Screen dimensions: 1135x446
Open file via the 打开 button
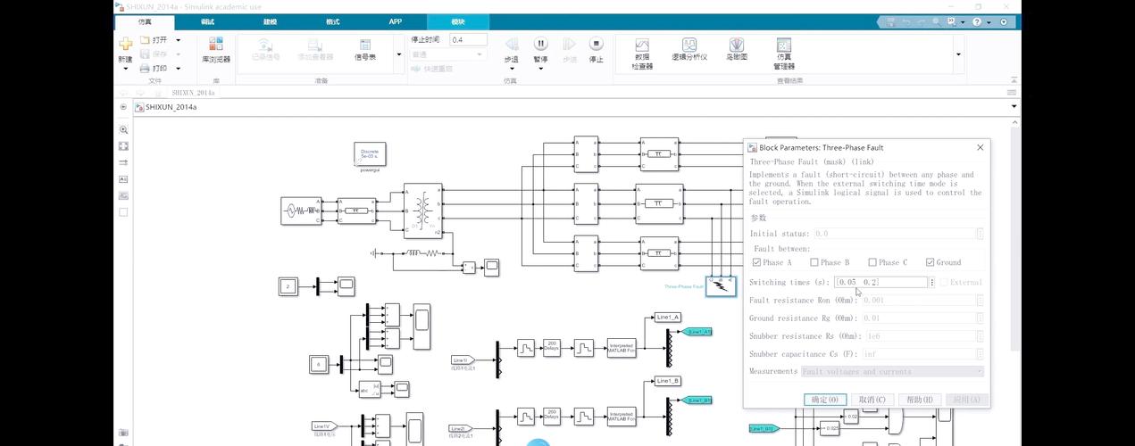(x=154, y=40)
